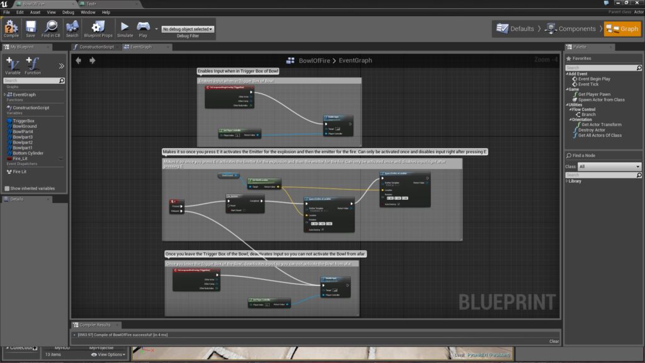
Task: Save the blueprint with the Save icon
Action: (31, 28)
